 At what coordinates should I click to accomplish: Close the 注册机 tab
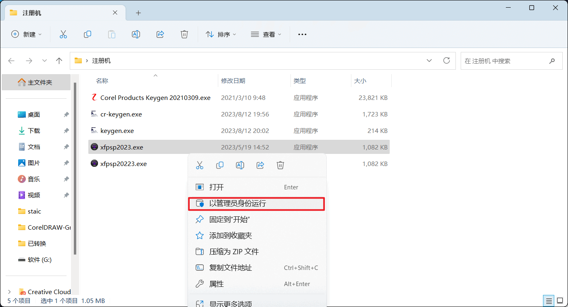coord(115,13)
